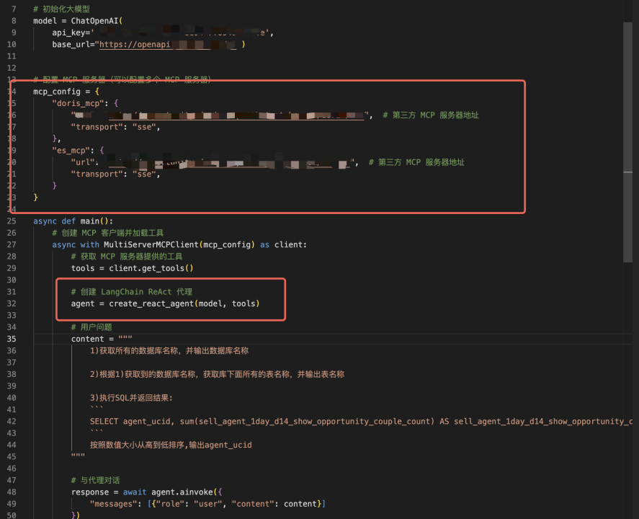The width and height of the screenshot is (639, 519).
Task: Click line number 8 in the gutter
Action: point(14,21)
